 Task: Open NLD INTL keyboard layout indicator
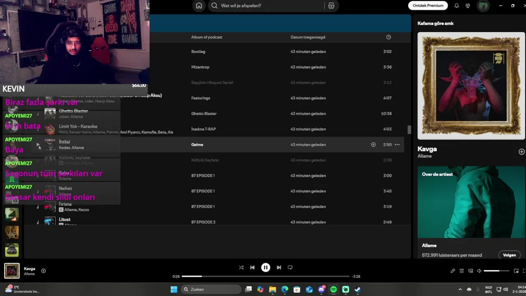pos(489,289)
